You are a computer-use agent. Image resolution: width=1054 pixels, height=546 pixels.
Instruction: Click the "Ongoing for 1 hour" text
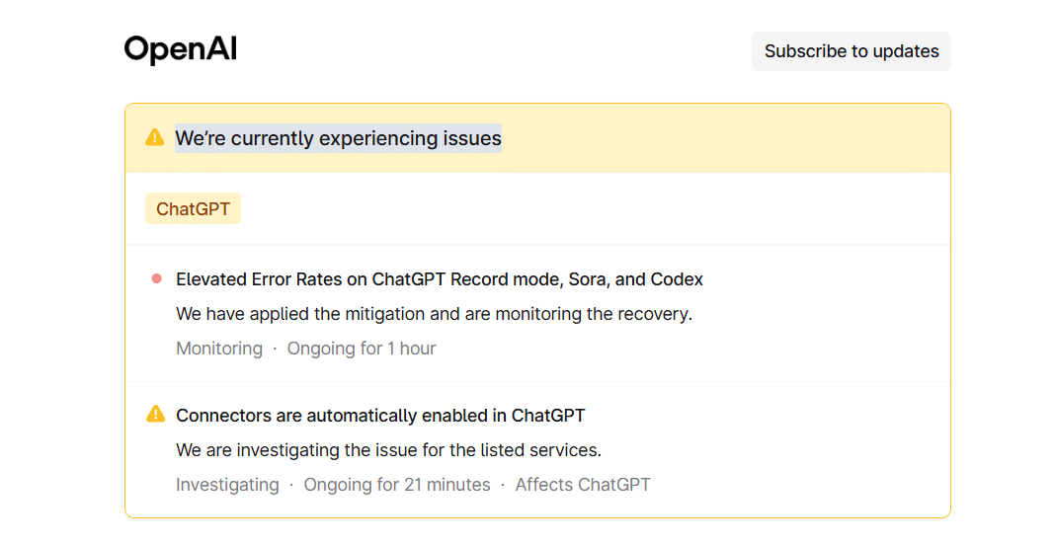click(x=362, y=349)
